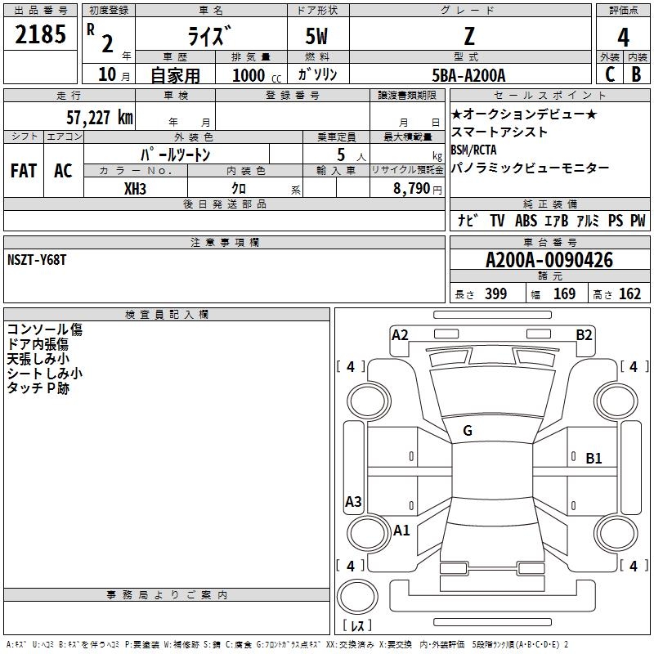Click the B2 damage mark on diagram

(x=584, y=335)
